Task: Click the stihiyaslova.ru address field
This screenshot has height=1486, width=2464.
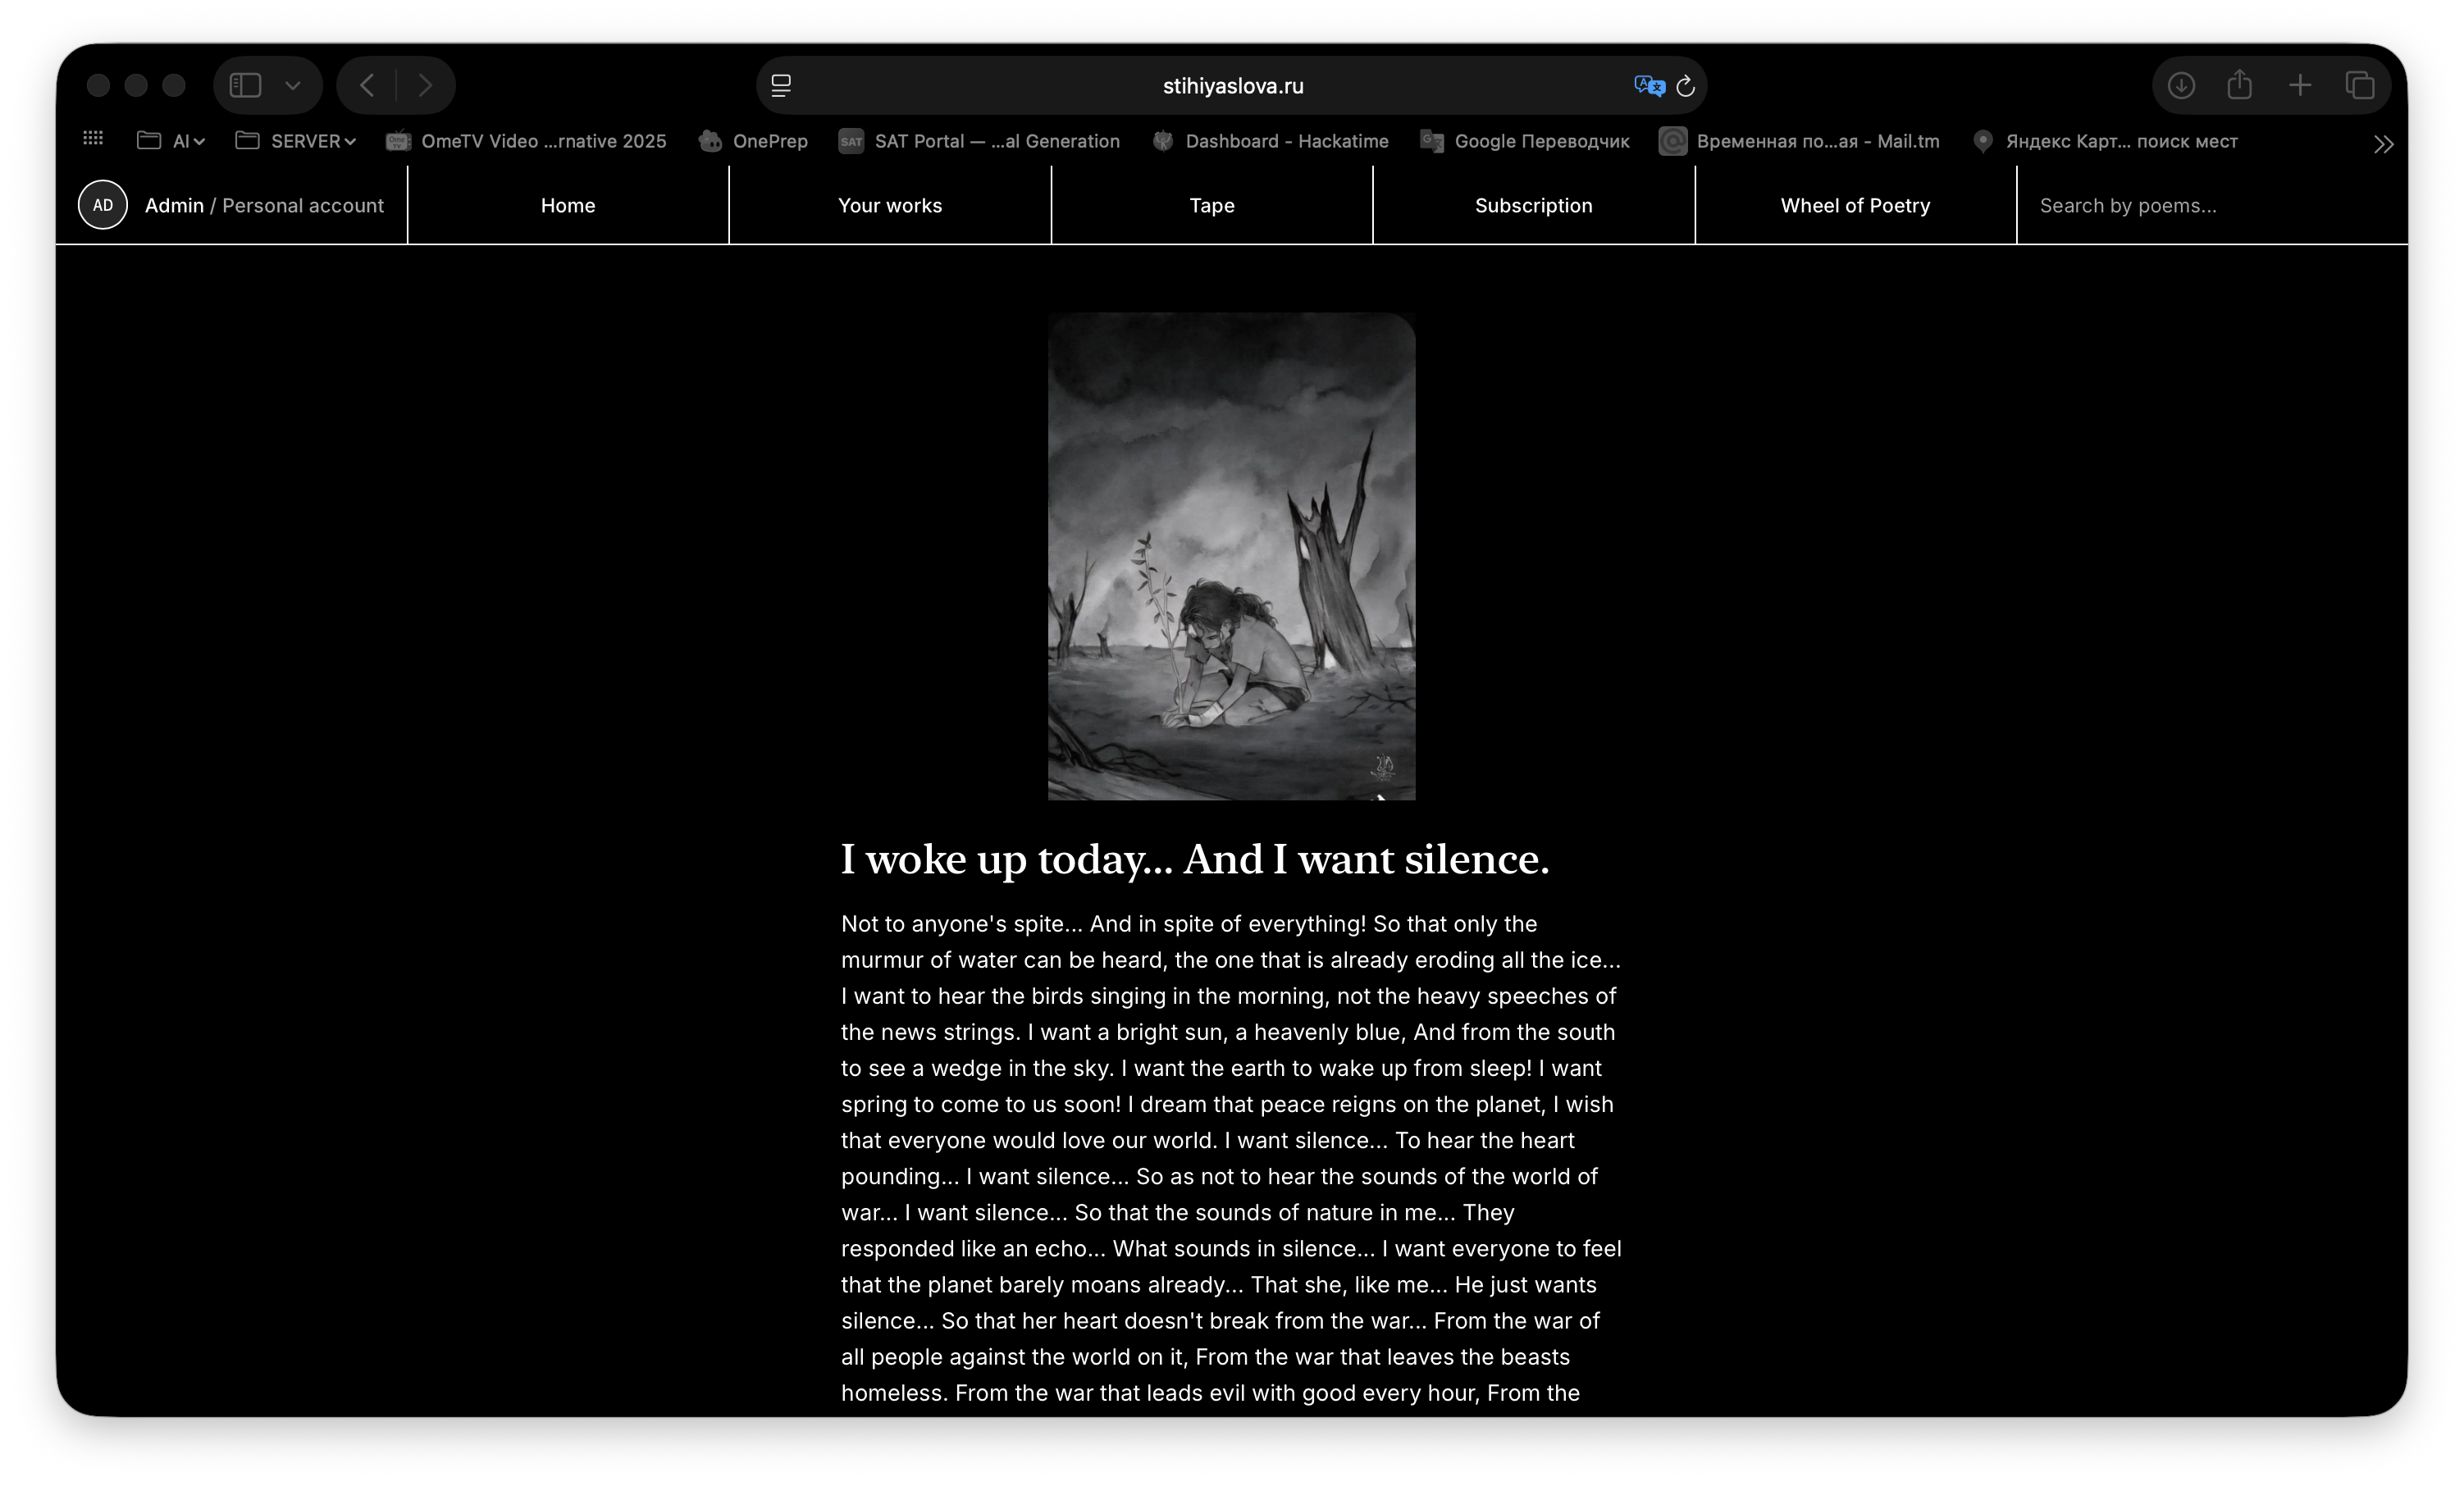Action: point(1232,86)
